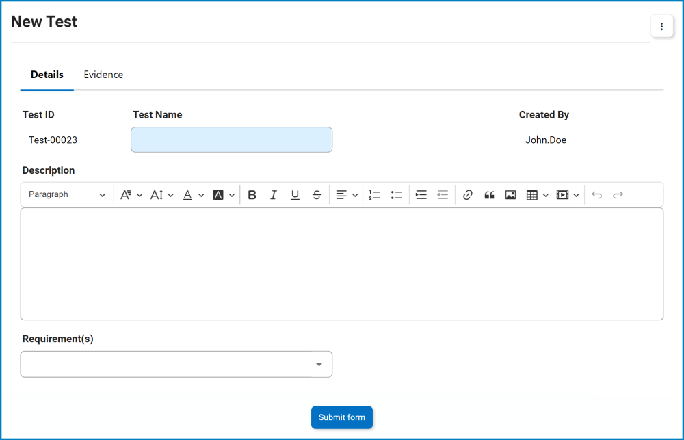Open the Paragraph heading dropdown

(x=67, y=195)
